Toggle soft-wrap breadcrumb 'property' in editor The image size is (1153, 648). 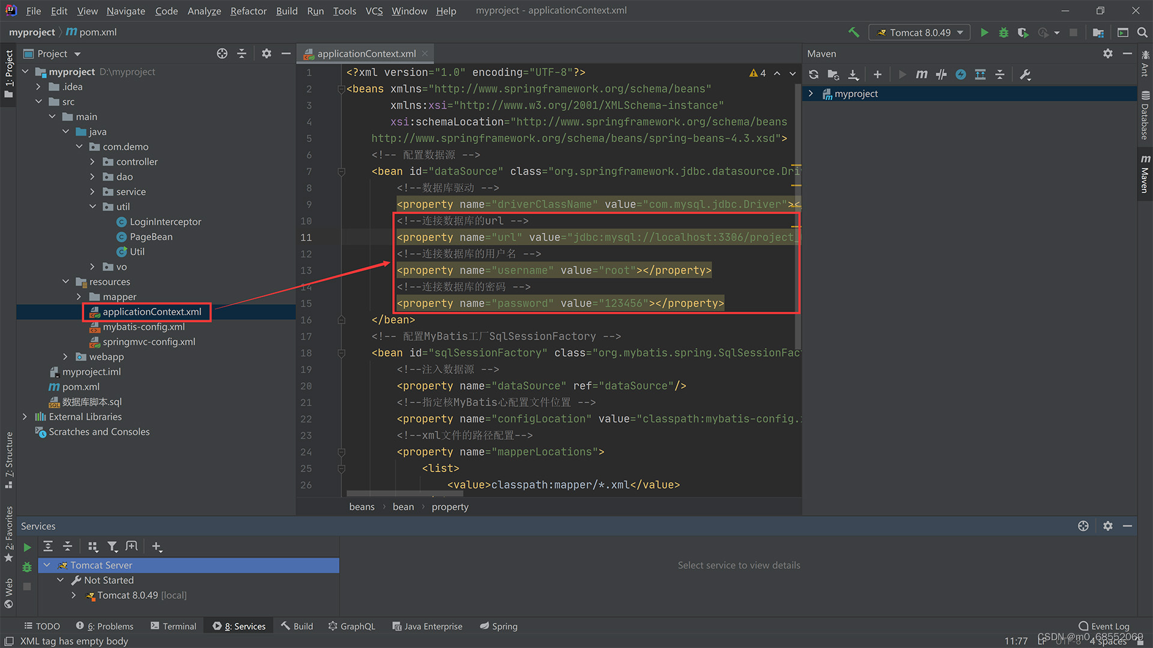(450, 506)
